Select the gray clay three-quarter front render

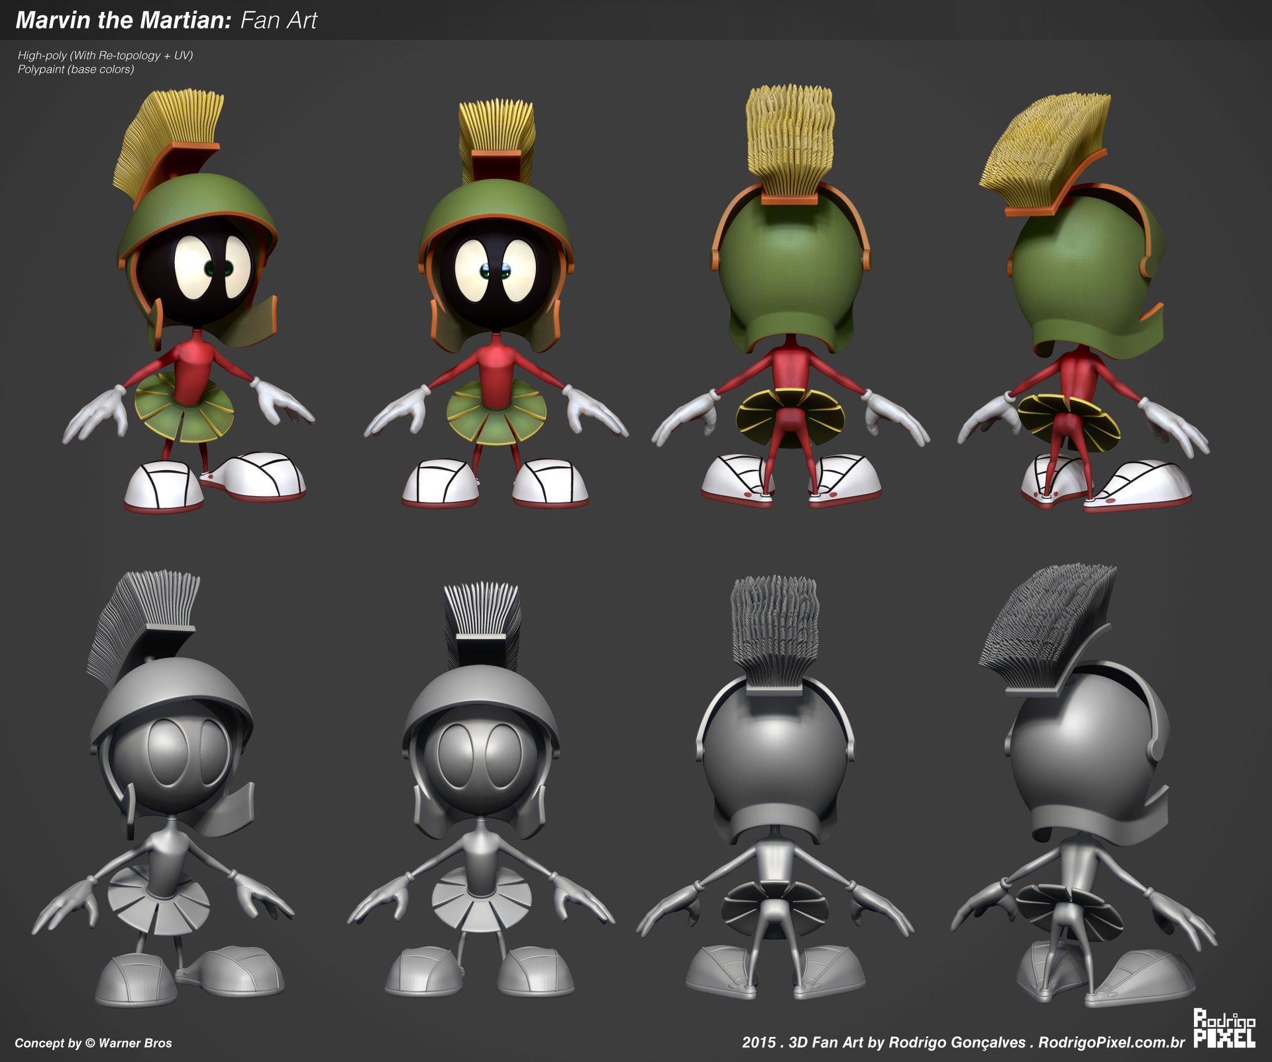(163, 789)
